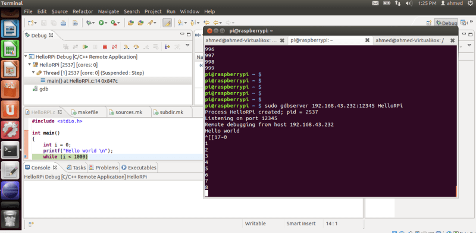The width and height of the screenshot is (476, 233).
Task: Switch to the C/C++ perspective icon
Action: click(x=464, y=23)
